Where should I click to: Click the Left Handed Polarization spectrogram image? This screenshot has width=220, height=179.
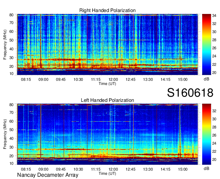(x=107, y=134)
